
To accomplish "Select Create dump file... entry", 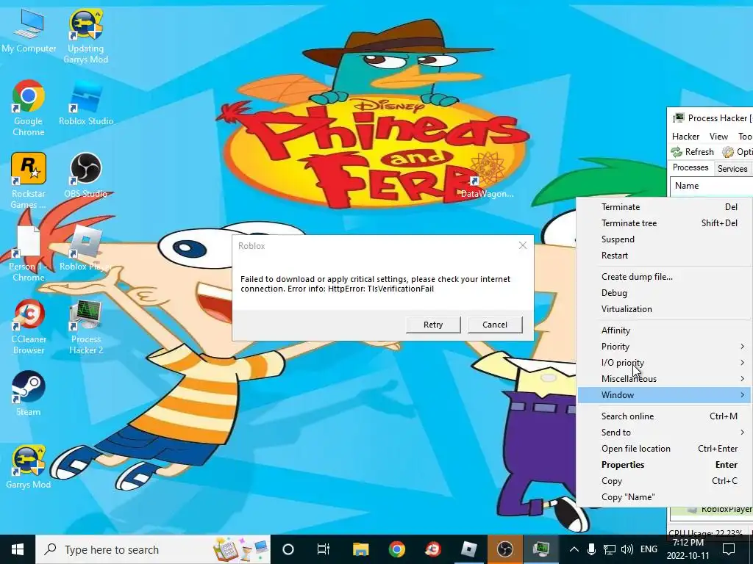I will pos(665,277).
